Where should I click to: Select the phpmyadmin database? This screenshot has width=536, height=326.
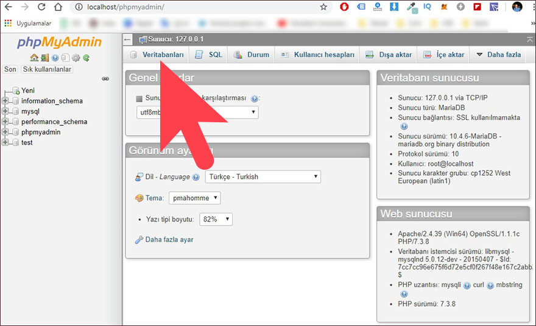click(x=41, y=132)
